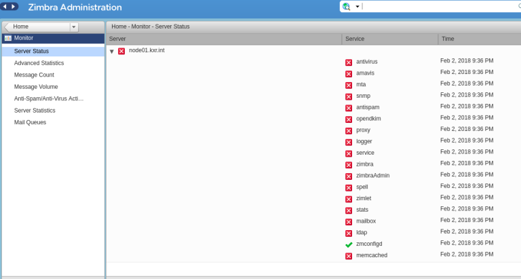This screenshot has height=279, width=521.
Task: Select server name node01.kxr.int
Action: coord(147,50)
